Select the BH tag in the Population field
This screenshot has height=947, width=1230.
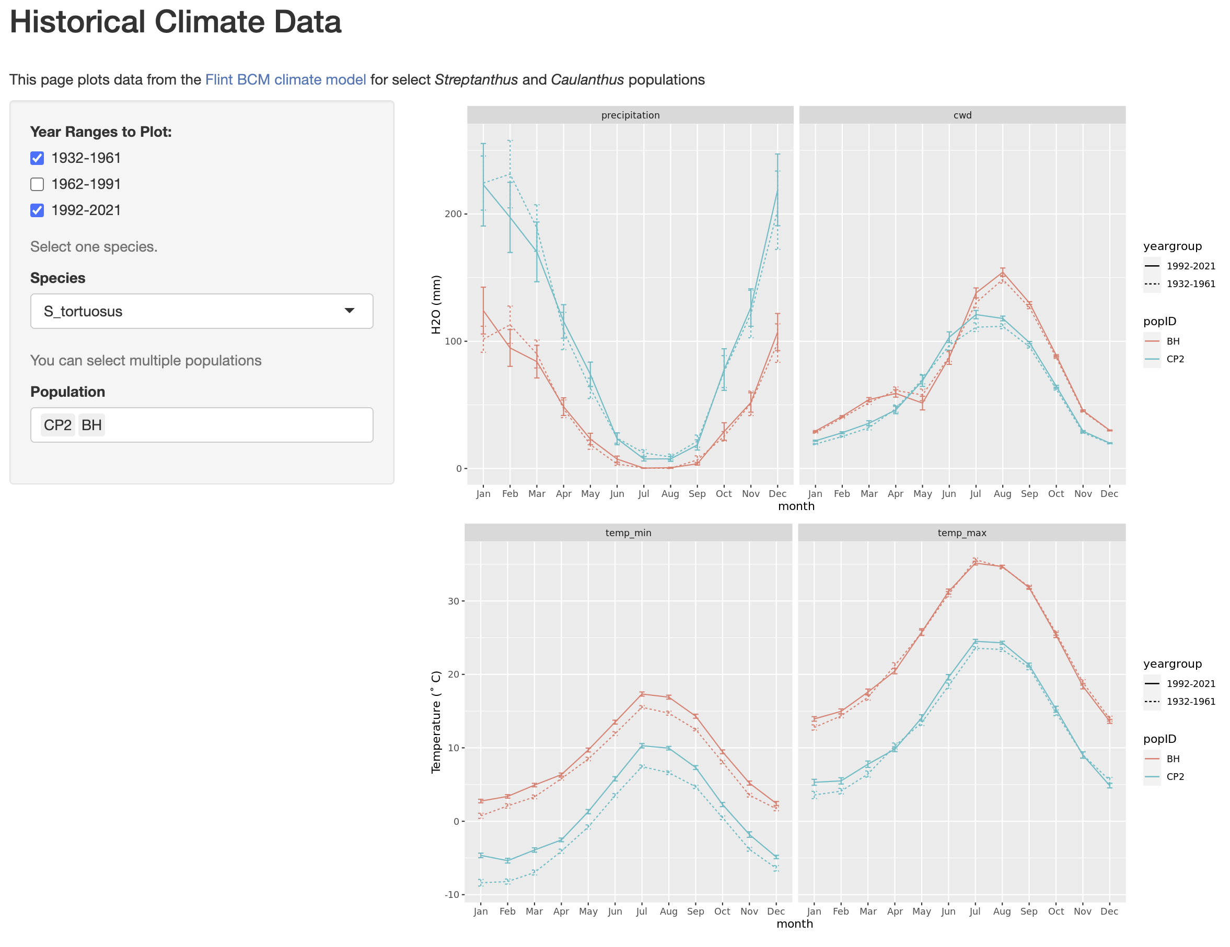92,425
